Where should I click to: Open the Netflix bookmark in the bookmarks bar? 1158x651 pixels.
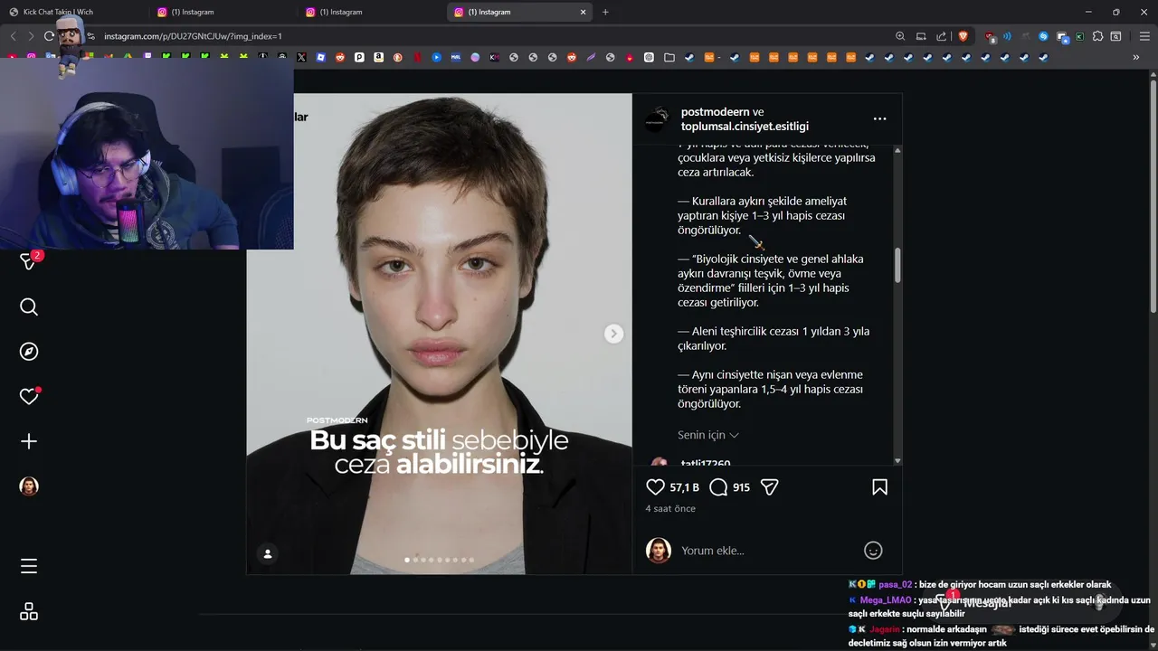tap(417, 57)
